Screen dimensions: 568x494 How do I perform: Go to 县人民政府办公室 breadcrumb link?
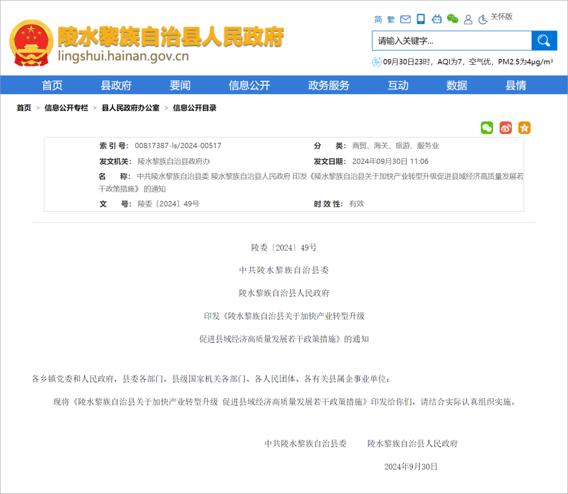click(130, 108)
